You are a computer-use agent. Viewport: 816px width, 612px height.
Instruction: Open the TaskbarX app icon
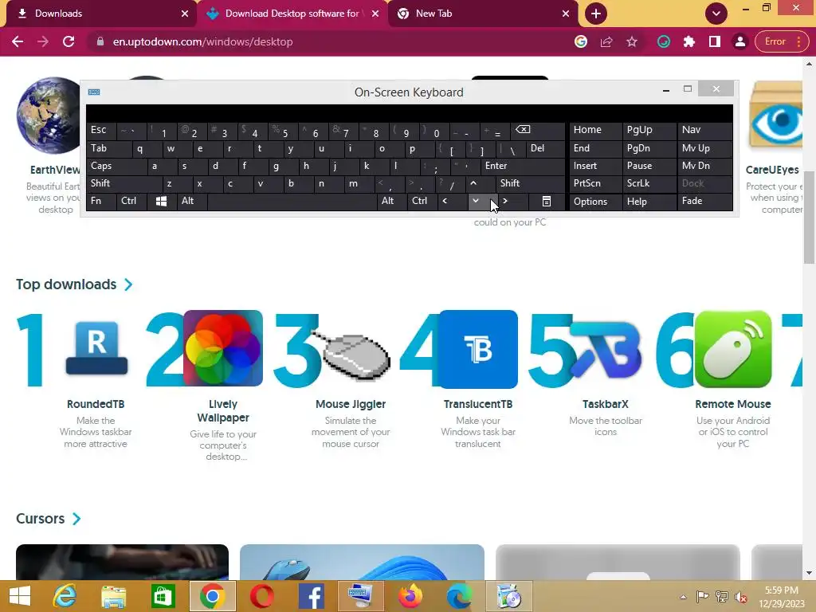[x=606, y=348]
